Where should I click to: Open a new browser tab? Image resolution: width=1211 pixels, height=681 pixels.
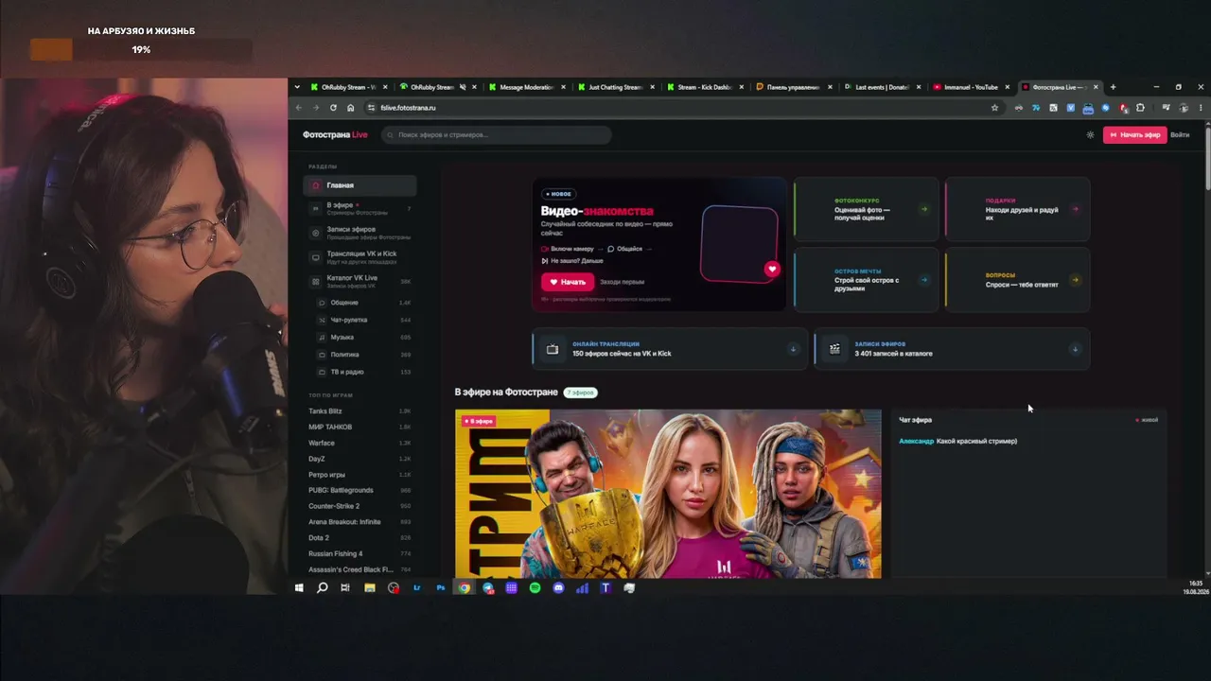coord(1113,87)
